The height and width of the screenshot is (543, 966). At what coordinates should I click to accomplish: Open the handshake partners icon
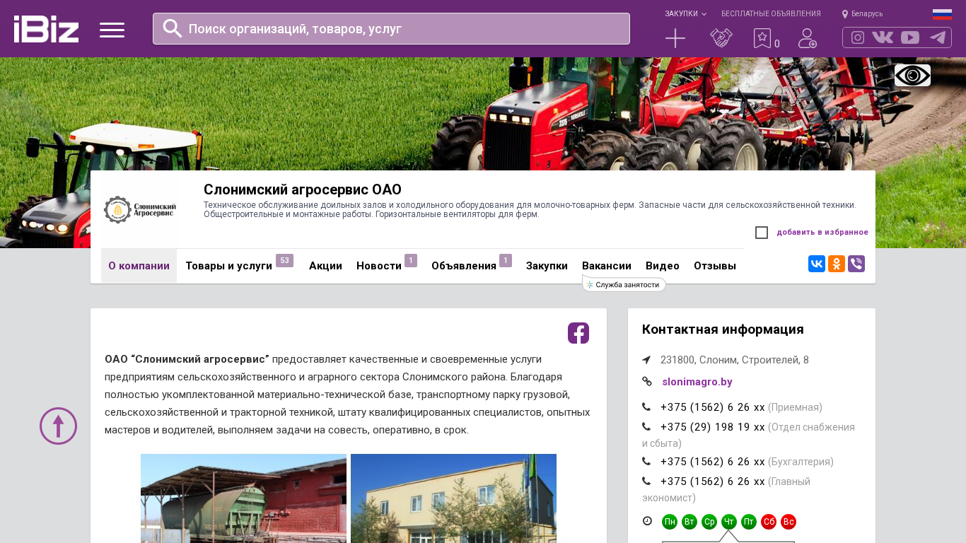pos(721,38)
